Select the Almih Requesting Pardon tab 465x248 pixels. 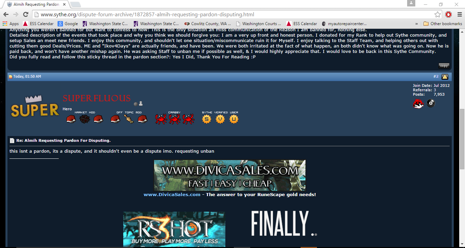[36, 4]
